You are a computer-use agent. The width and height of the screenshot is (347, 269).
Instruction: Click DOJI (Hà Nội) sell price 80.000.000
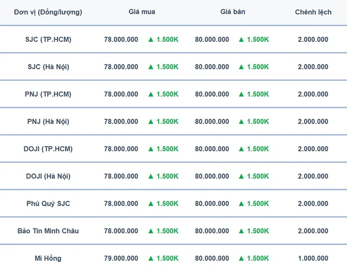click(212, 176)
